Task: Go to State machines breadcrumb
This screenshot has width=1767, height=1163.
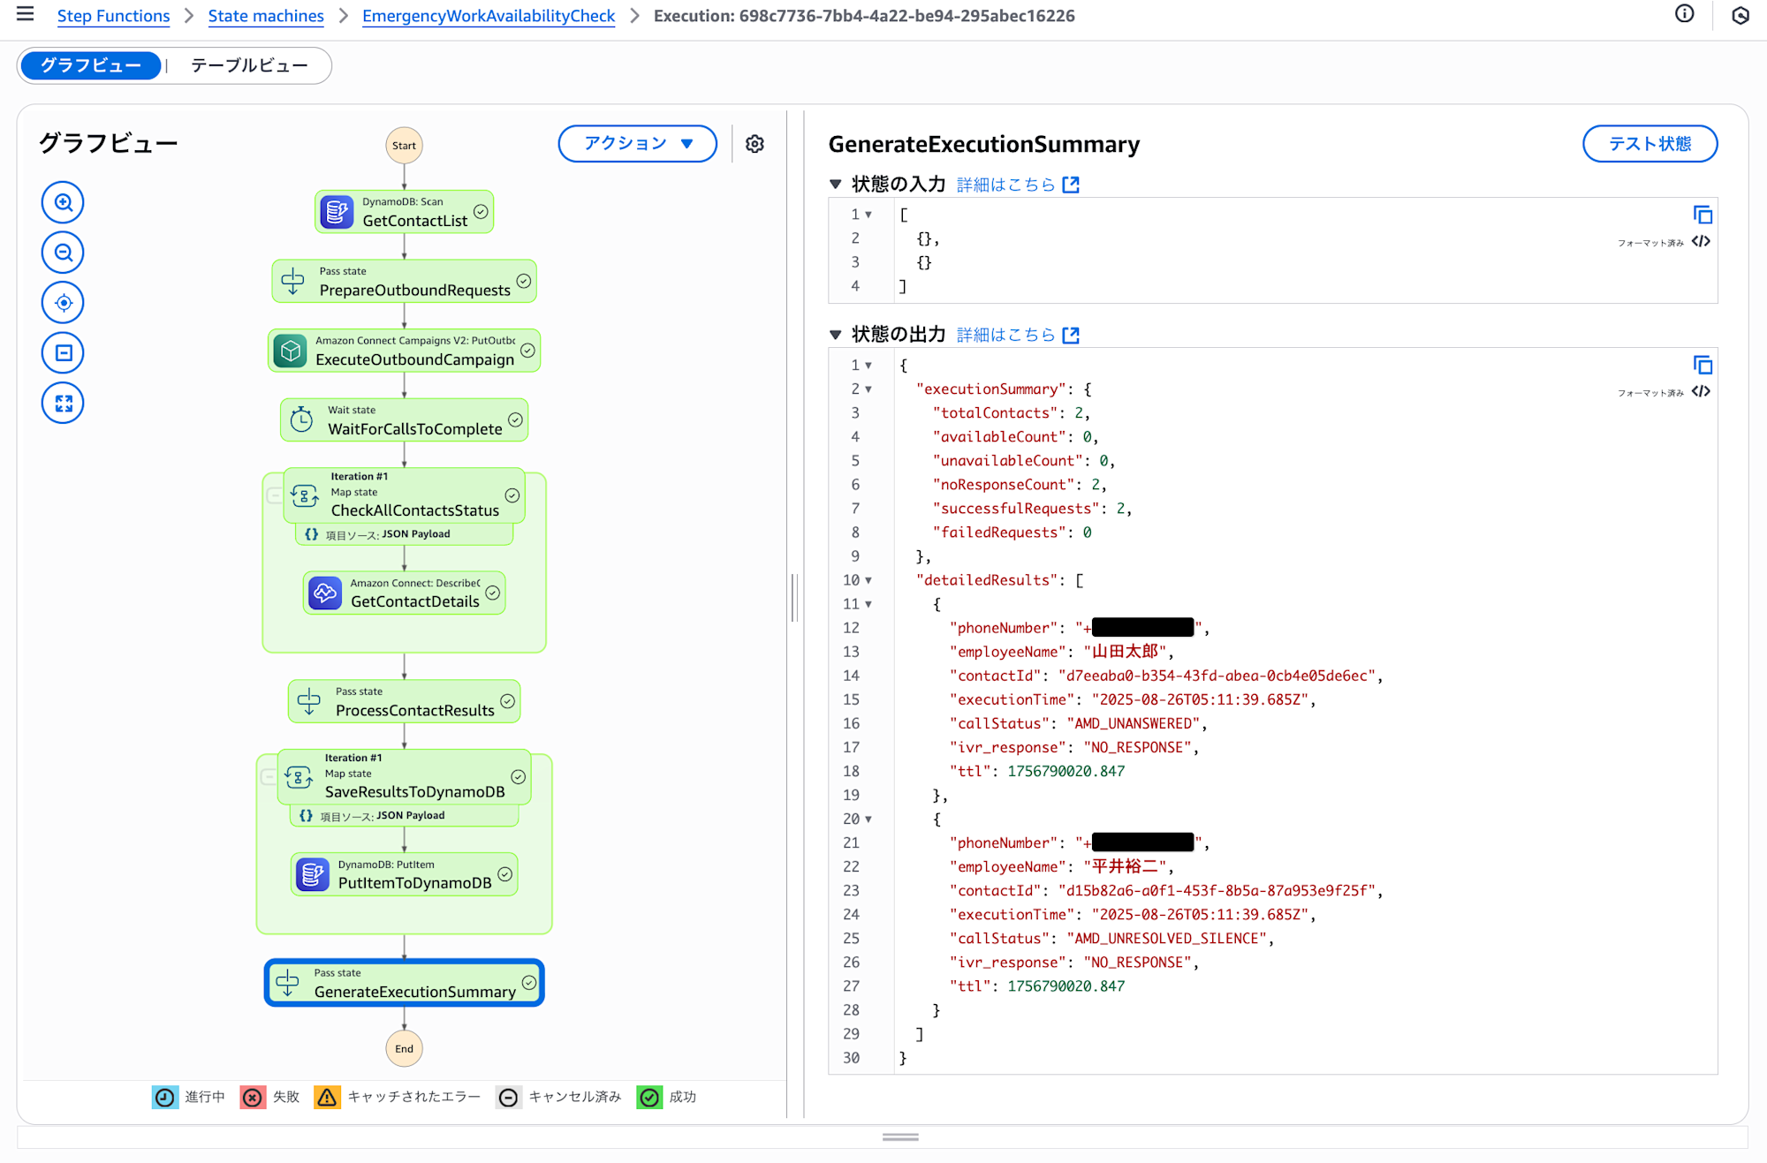Action: click(266, 16)
